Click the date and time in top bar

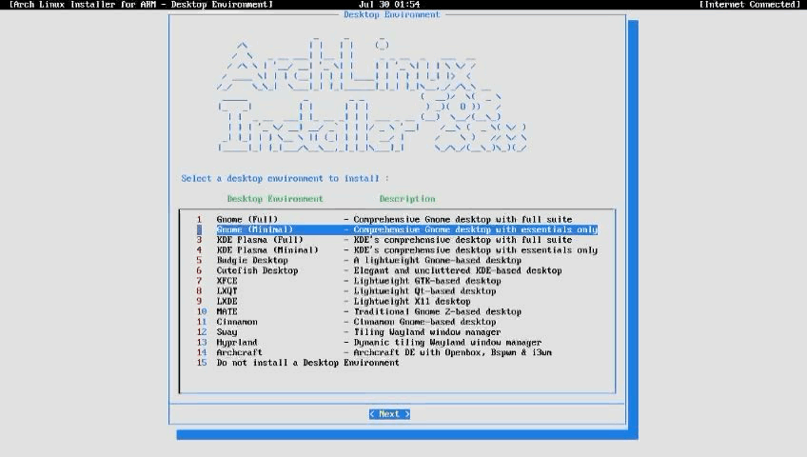pyautogui.click(x=389, y=5)
